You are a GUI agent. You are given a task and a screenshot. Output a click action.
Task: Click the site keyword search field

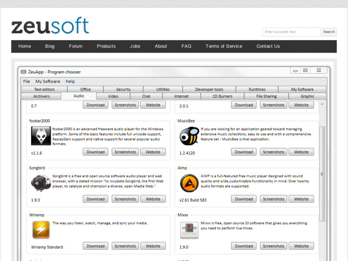click(x=292, y=32)
